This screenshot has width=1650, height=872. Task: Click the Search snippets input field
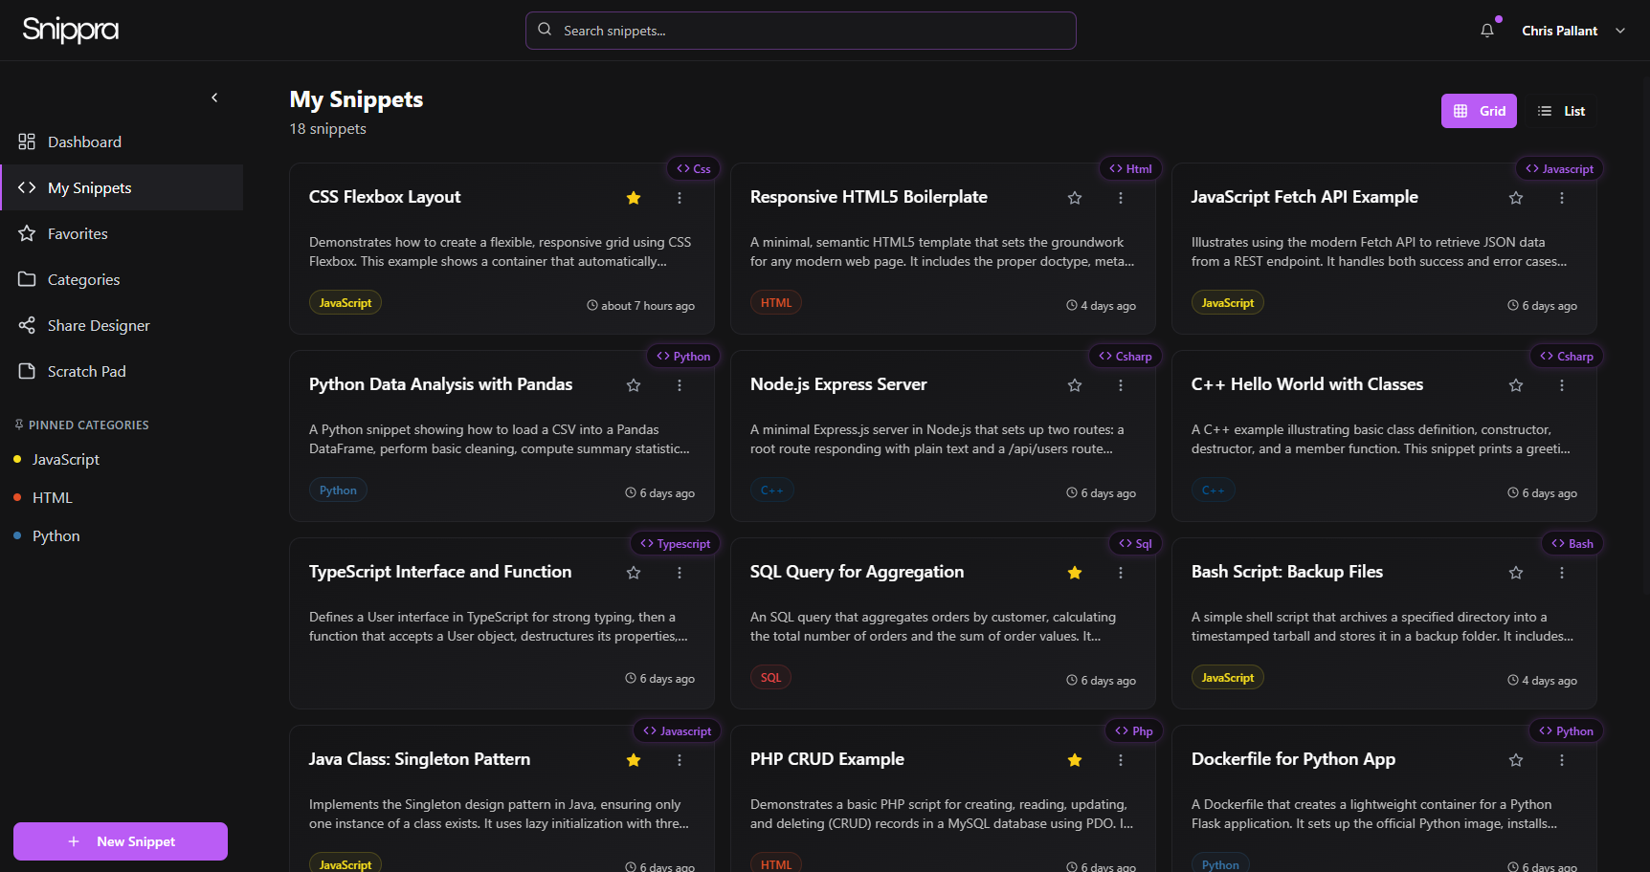pyautogui.click(x=800, y=31)
